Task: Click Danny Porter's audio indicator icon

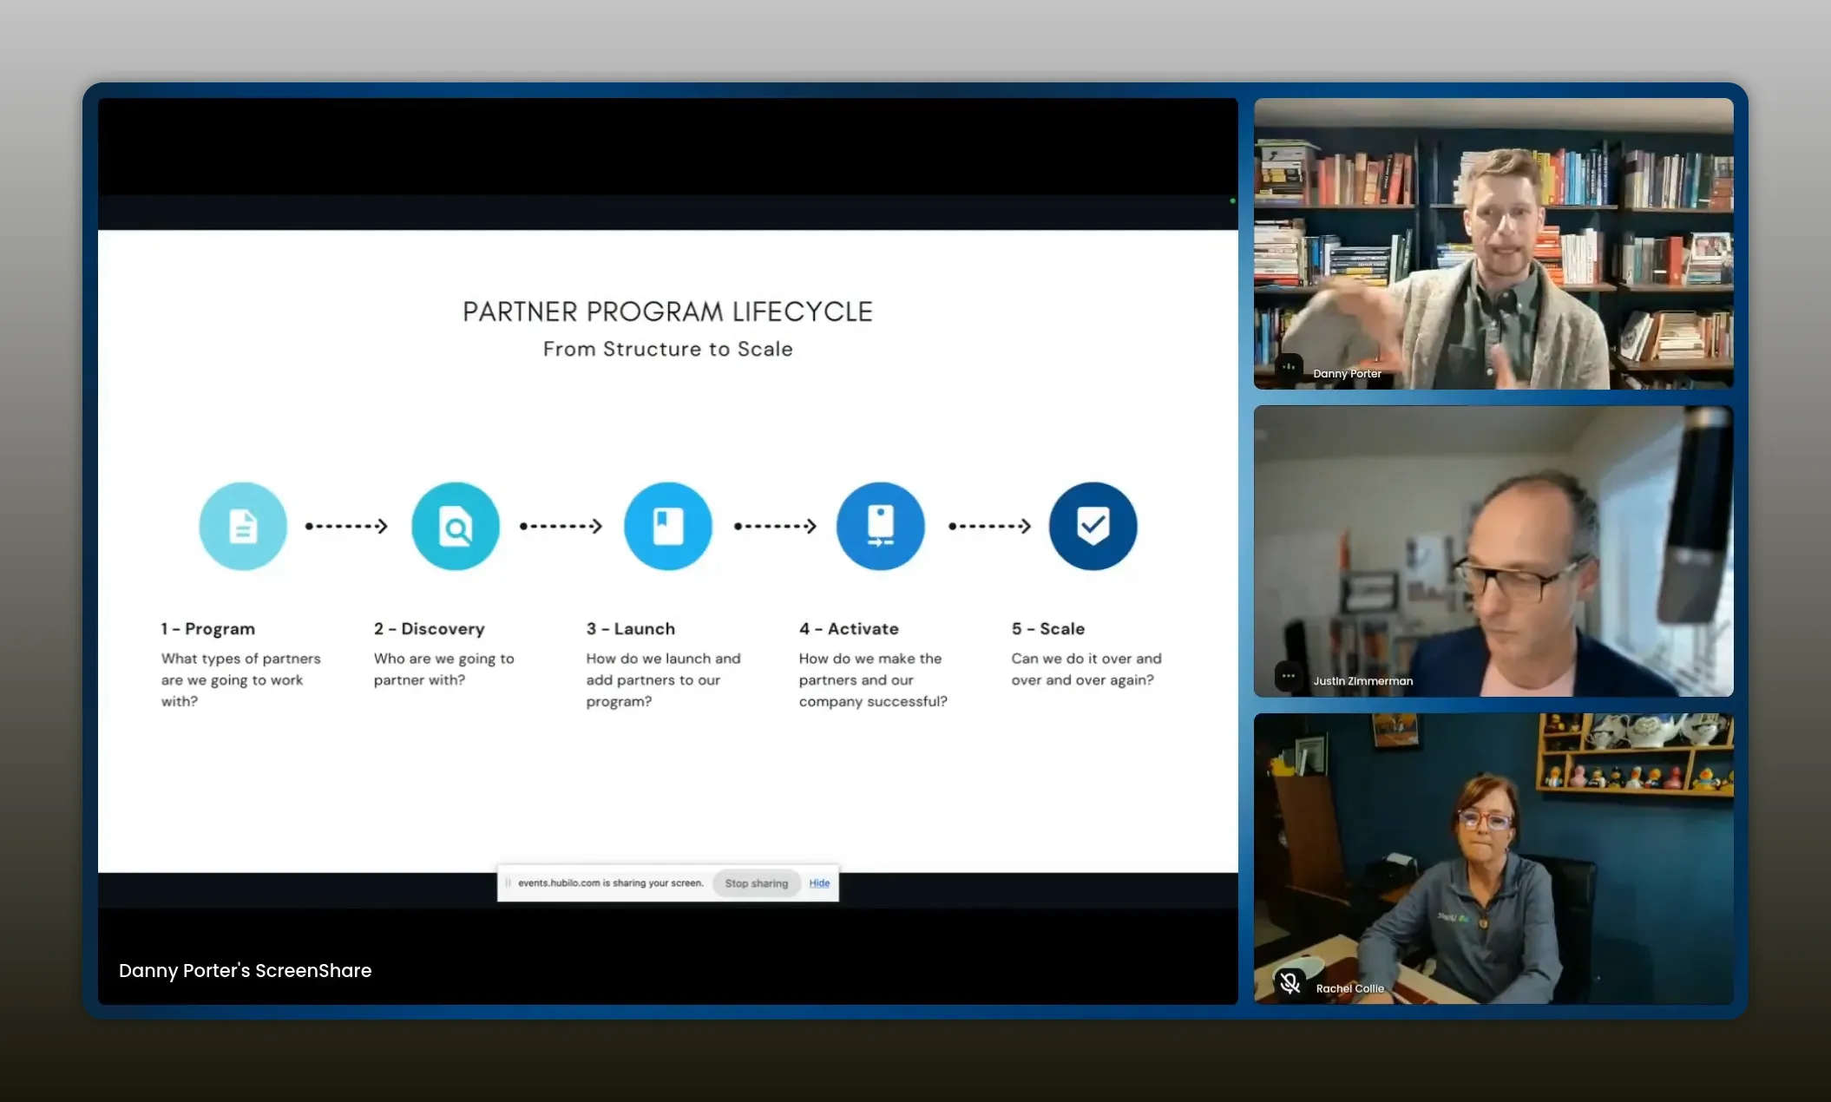Action: pos(1289,368)
